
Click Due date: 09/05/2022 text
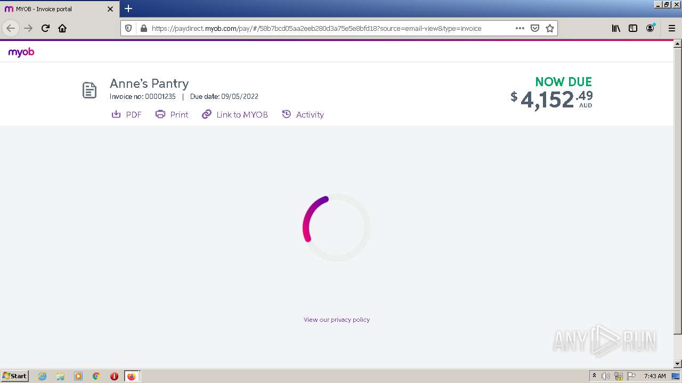click(x=224, y=97)
